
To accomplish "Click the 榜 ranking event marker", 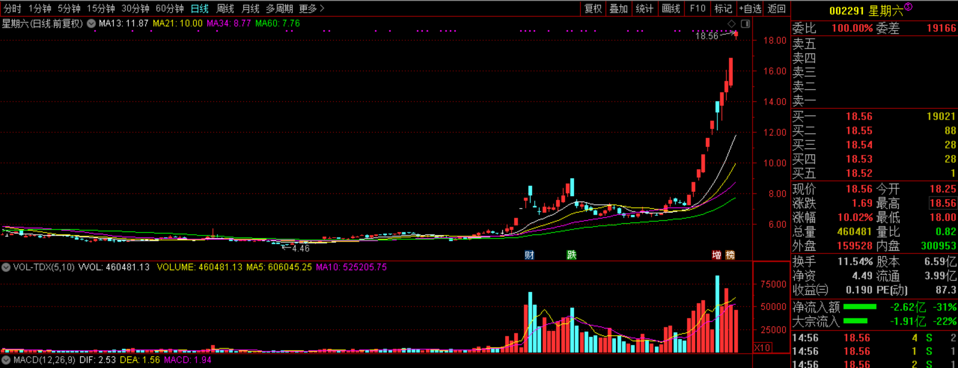I will [x=730, y=255].
